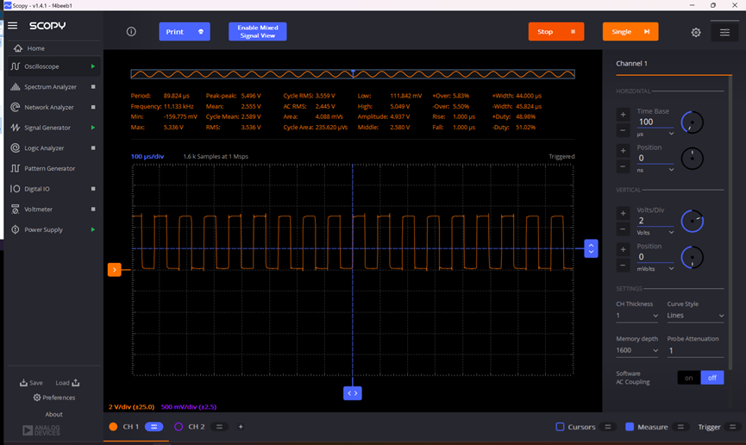This screenshot has height=445, width=746.
Task: Open horizontal Position unit dropdown (ns)
Action: 655,170
